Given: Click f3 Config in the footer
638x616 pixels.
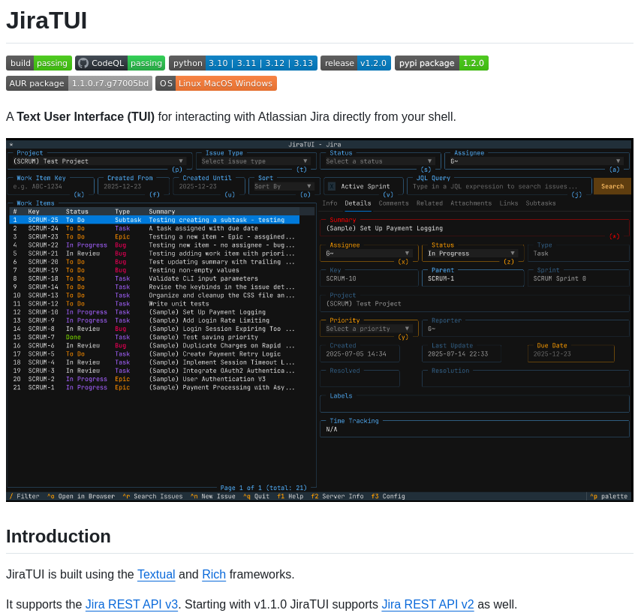Looking at the screenshot, I should (388, 496).
